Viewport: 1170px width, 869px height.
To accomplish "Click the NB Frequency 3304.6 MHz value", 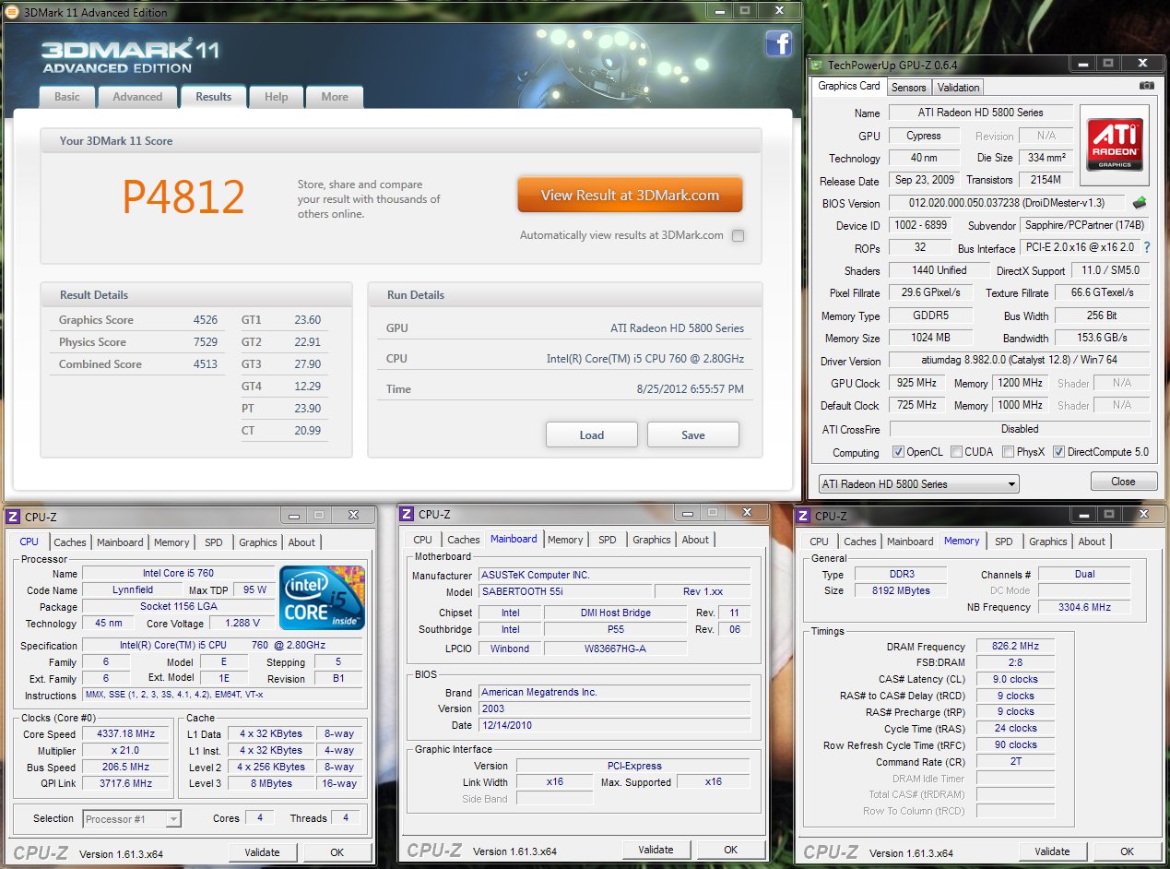I will pos(1085,607).
